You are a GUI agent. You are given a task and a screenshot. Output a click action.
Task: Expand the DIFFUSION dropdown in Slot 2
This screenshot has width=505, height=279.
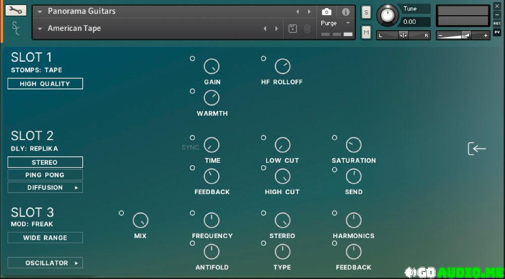[x=45, y=188]
